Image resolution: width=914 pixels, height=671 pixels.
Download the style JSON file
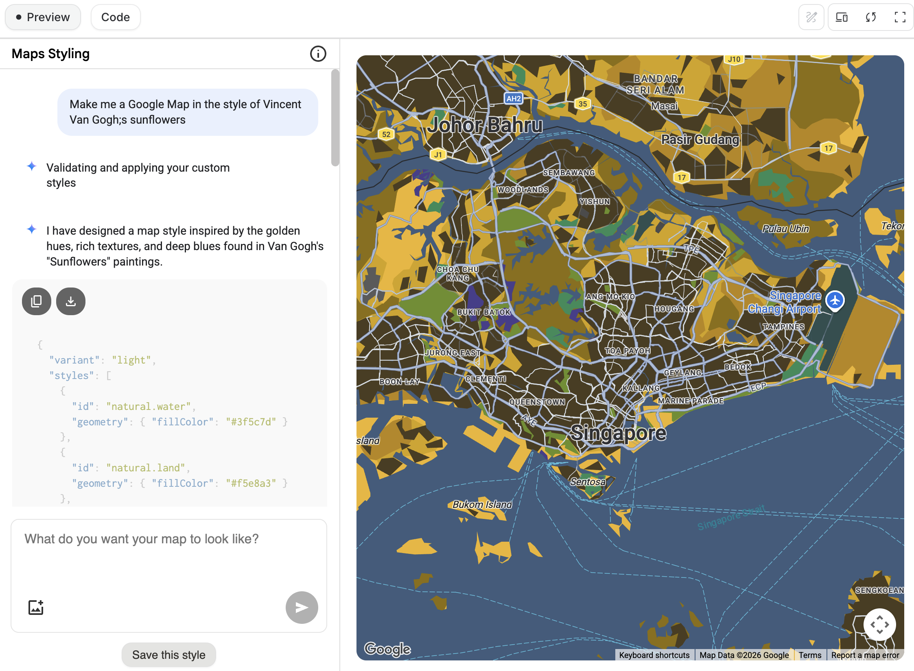pyautogui.click(x=71, y=301)
